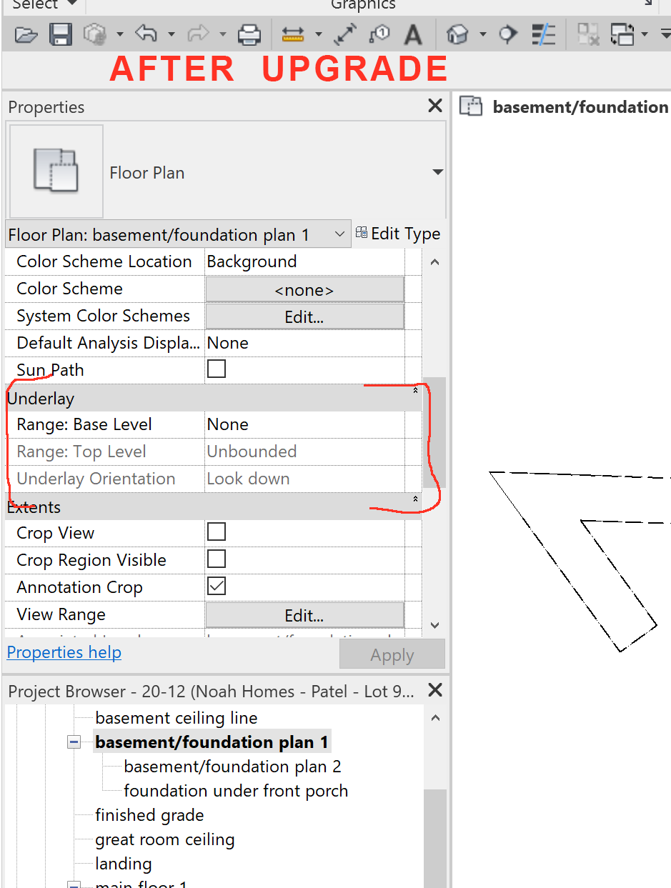Open the Measure tool dropdown arrow
The image size is (671, 888).
318,34
